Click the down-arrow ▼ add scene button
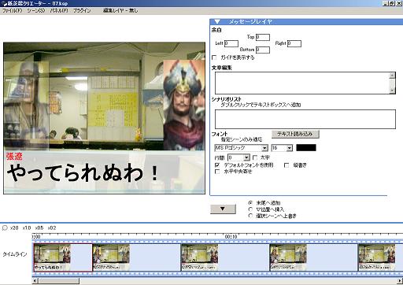Image resolution: width=403 pixels, height=285 pixels. tap(223, 209)
